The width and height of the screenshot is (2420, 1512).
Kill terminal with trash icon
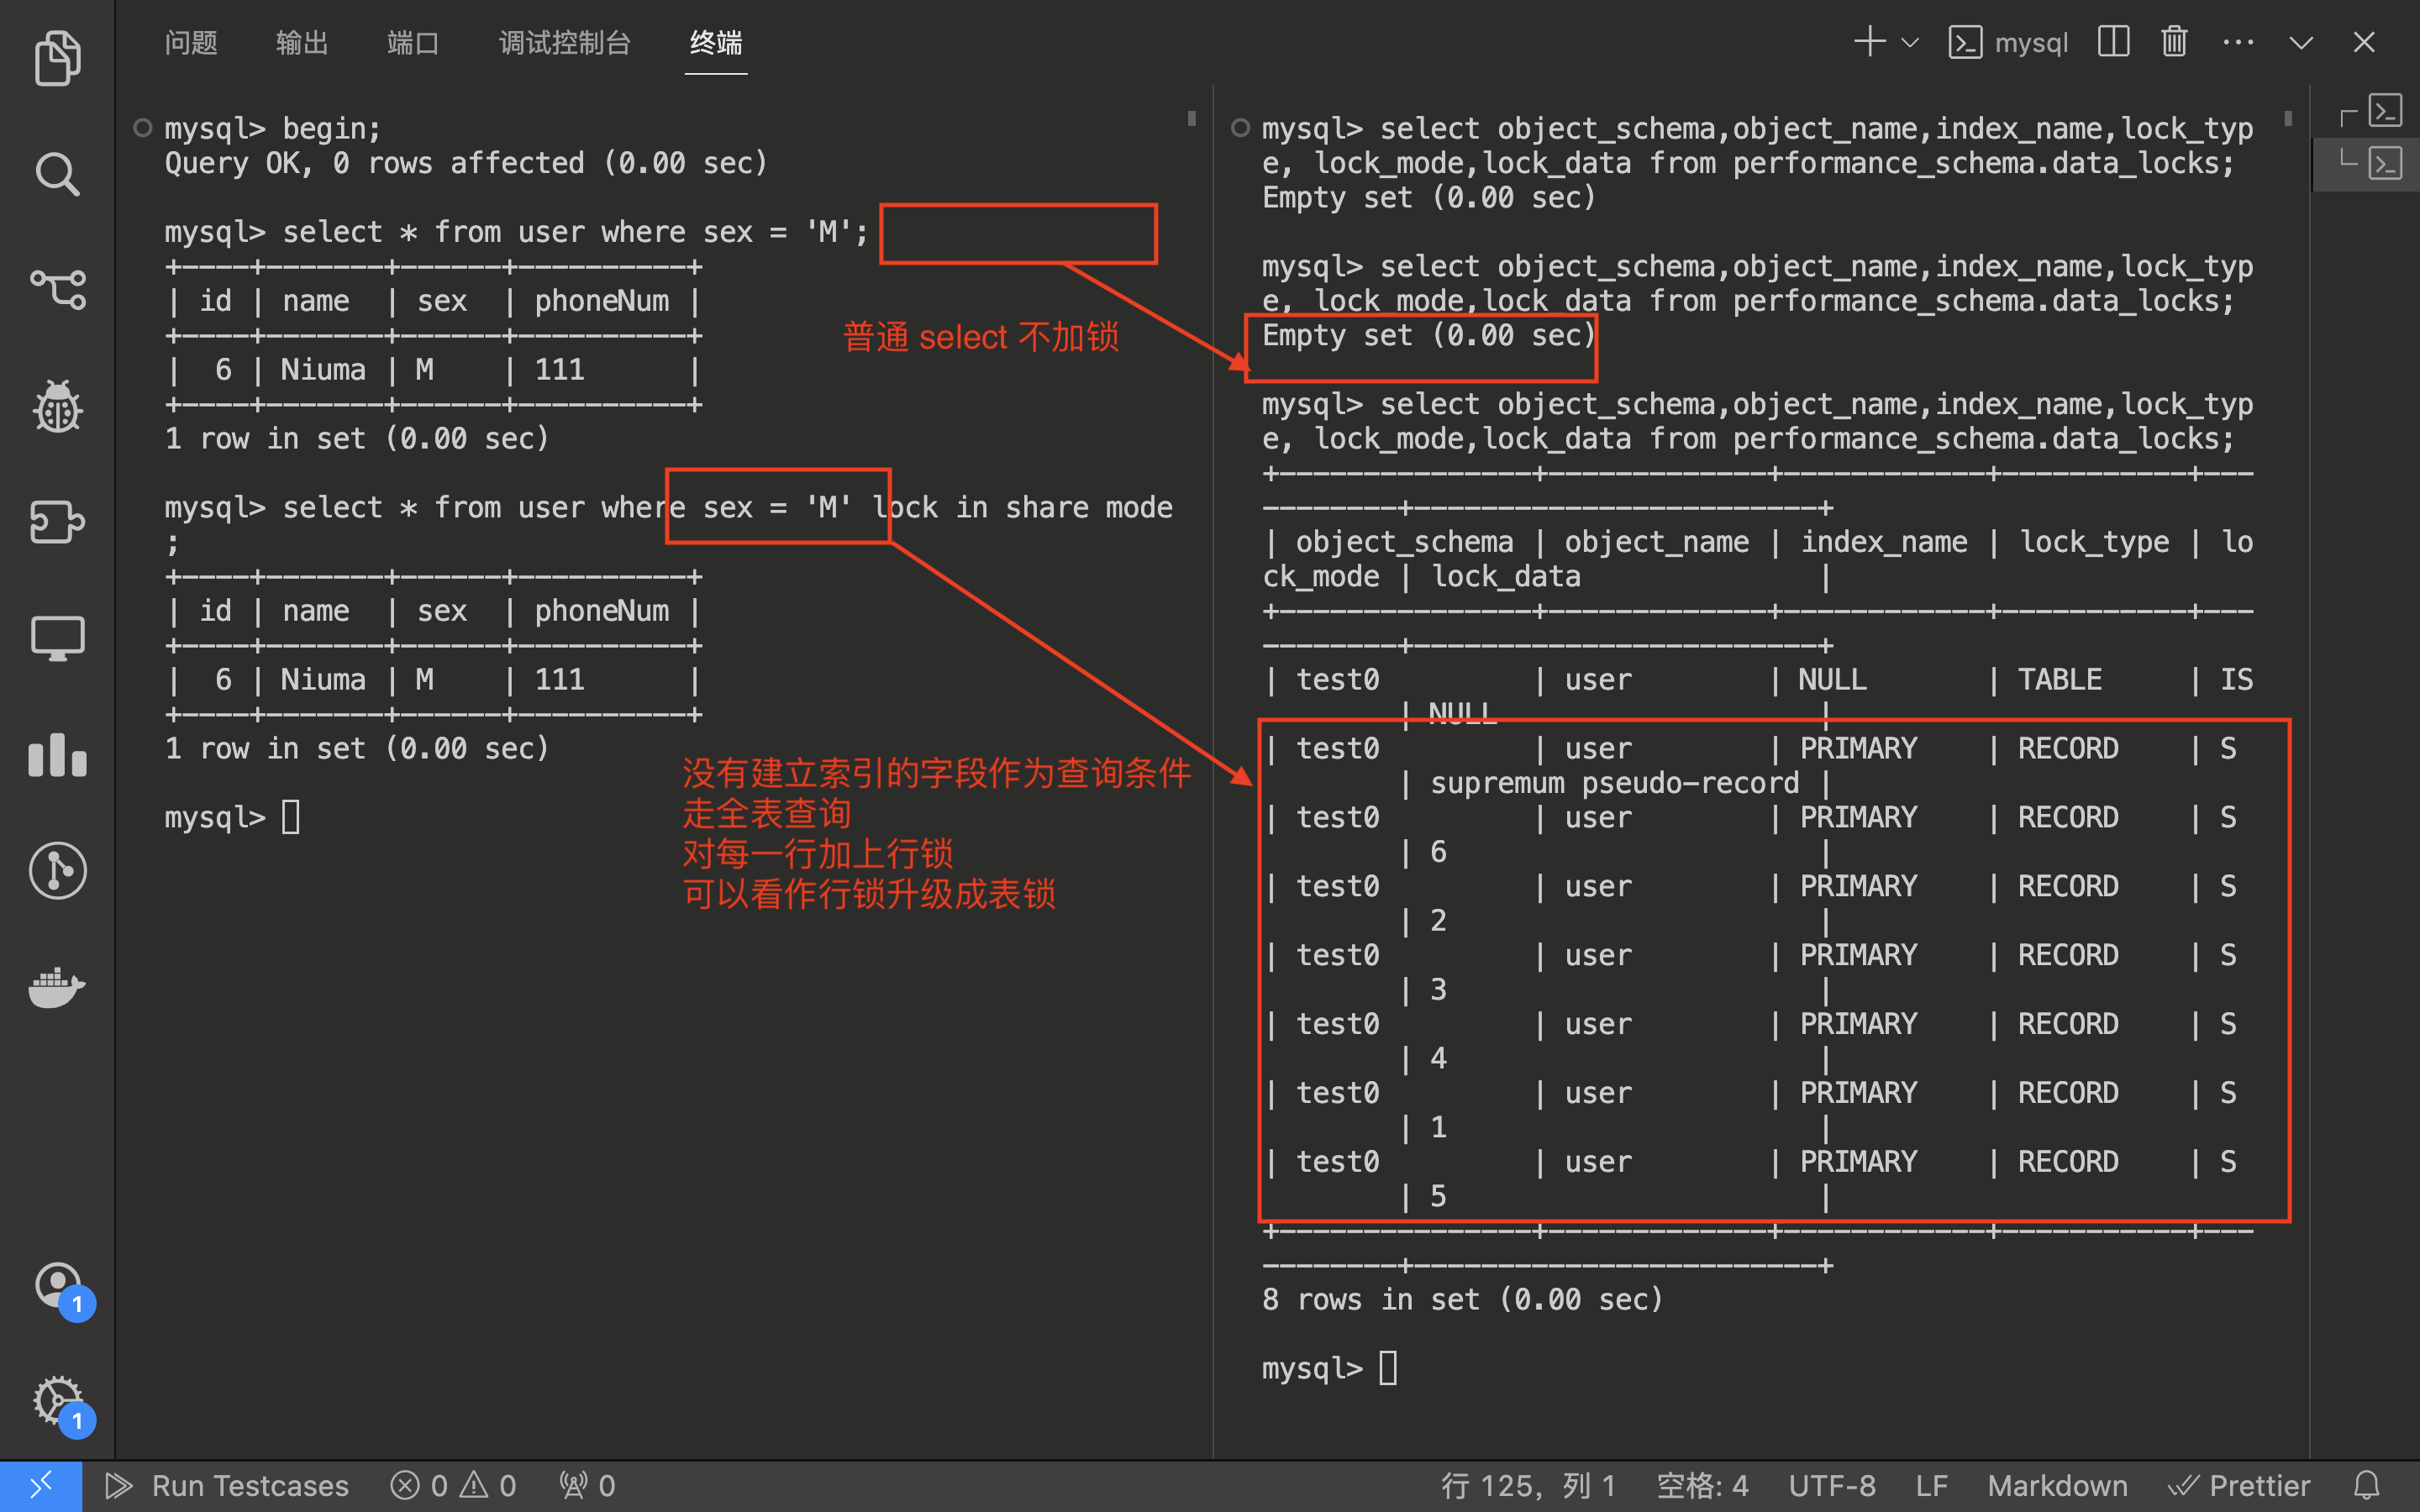point(2174,42)
